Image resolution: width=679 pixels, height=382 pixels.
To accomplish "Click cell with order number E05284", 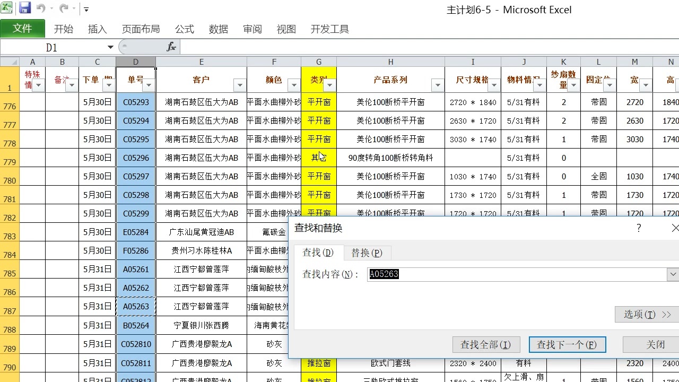I will tap(136, 232).
